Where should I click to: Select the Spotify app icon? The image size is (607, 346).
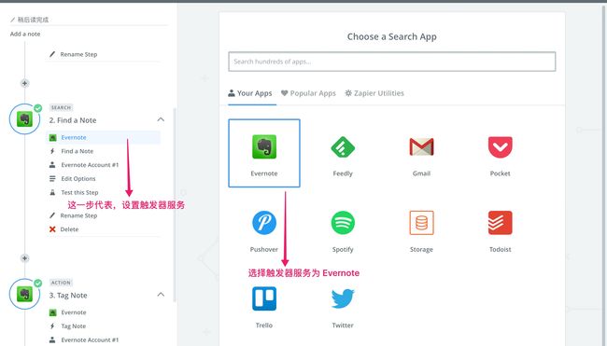pos(343,223)
